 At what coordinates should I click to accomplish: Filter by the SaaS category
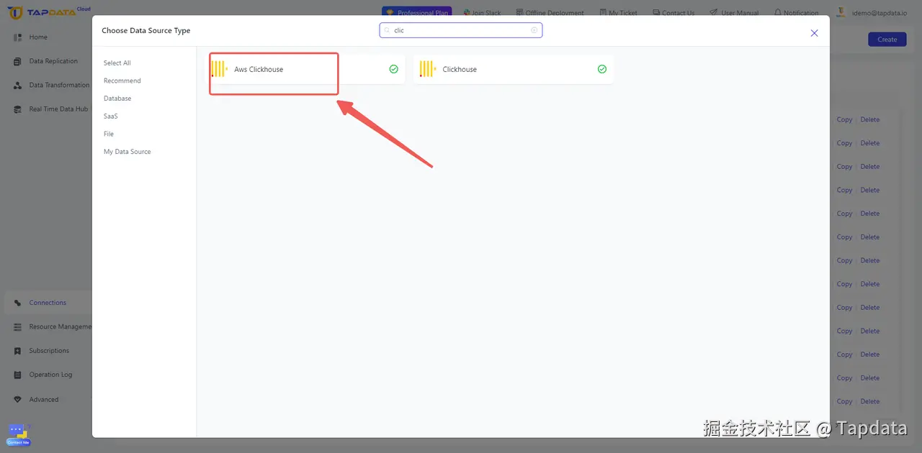(x=110, y=116)
